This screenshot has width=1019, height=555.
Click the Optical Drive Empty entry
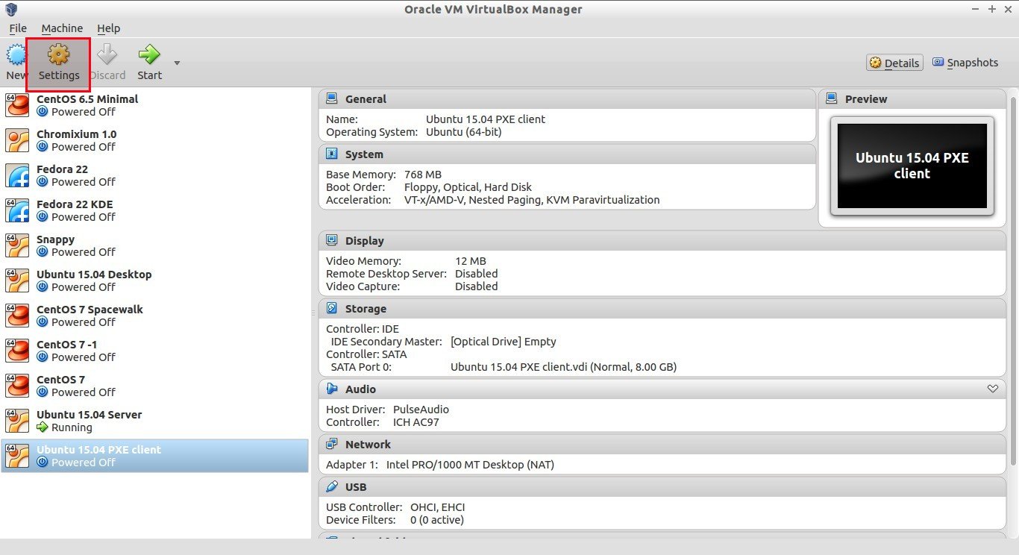coord(504,342)
